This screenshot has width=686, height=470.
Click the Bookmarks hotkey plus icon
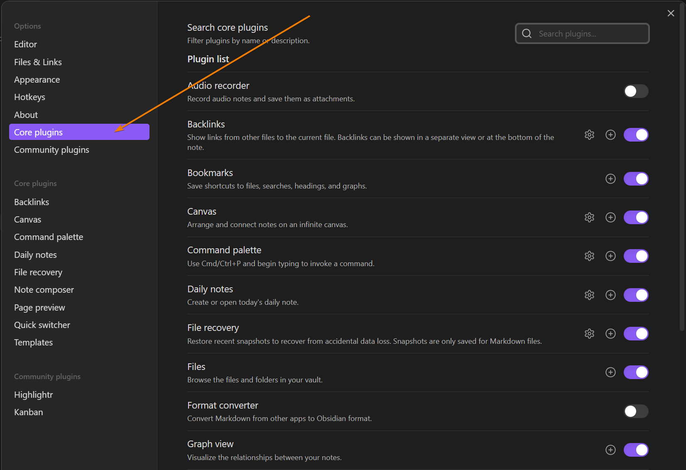point(610,179)
